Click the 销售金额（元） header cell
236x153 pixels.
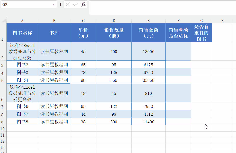pos(148,33)
